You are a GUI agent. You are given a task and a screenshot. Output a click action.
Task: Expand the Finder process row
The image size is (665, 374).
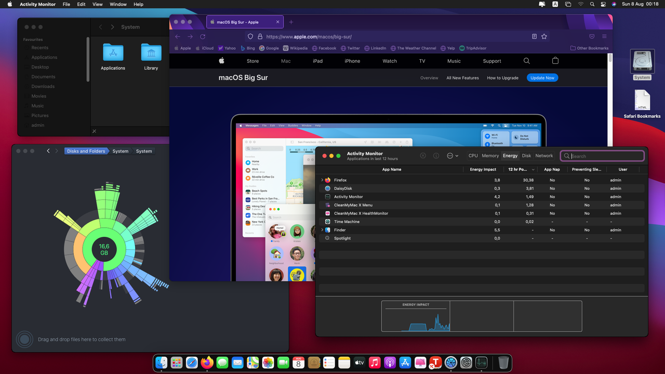[322, 230]
